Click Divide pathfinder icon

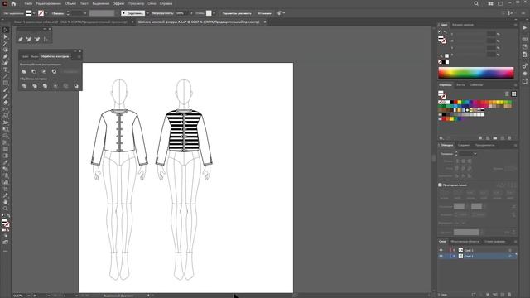tap(24, 86)
